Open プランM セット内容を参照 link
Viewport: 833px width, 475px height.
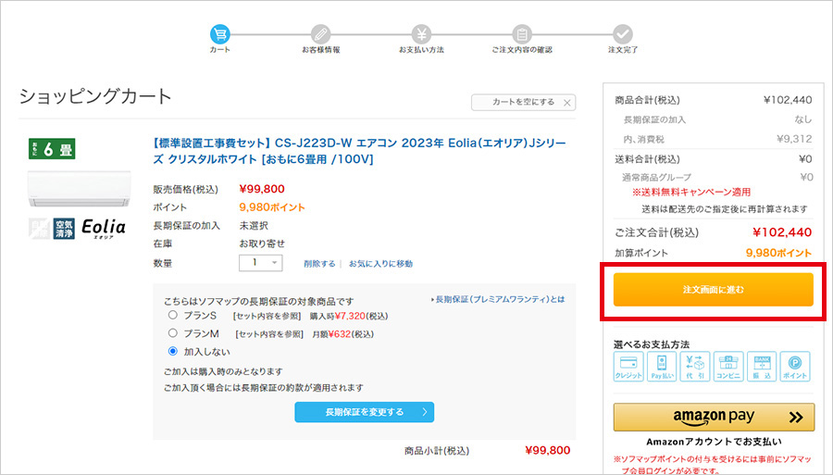click(x=269, y=335)
